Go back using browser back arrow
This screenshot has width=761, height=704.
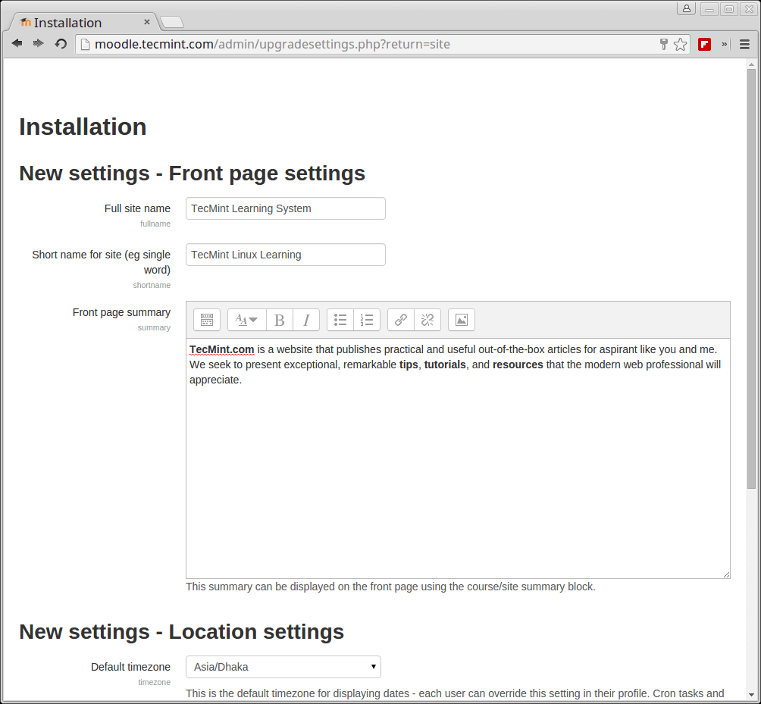17,44
